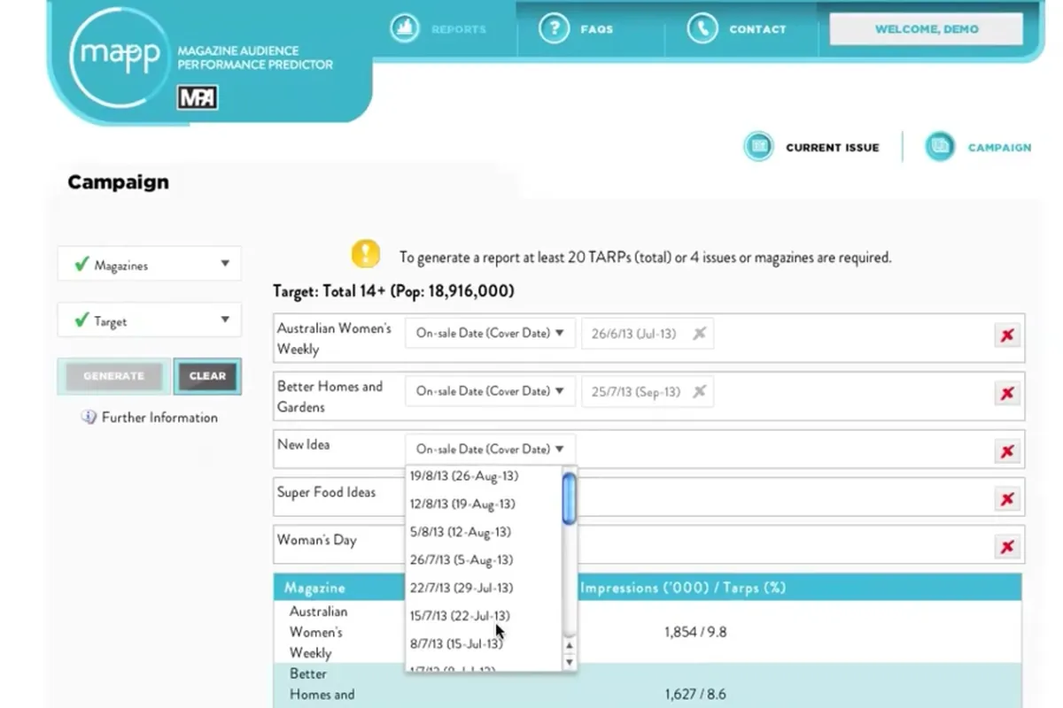Switch to the CAMPAIGN tab
Viewport: 1063px width, 708px height.
(x=999, y=148)
